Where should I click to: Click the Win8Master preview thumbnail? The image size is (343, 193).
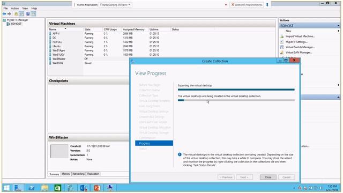pyautogui.click(x=59, y=151)
